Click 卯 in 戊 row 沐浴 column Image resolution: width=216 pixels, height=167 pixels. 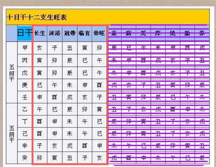(x=55, y=73)
